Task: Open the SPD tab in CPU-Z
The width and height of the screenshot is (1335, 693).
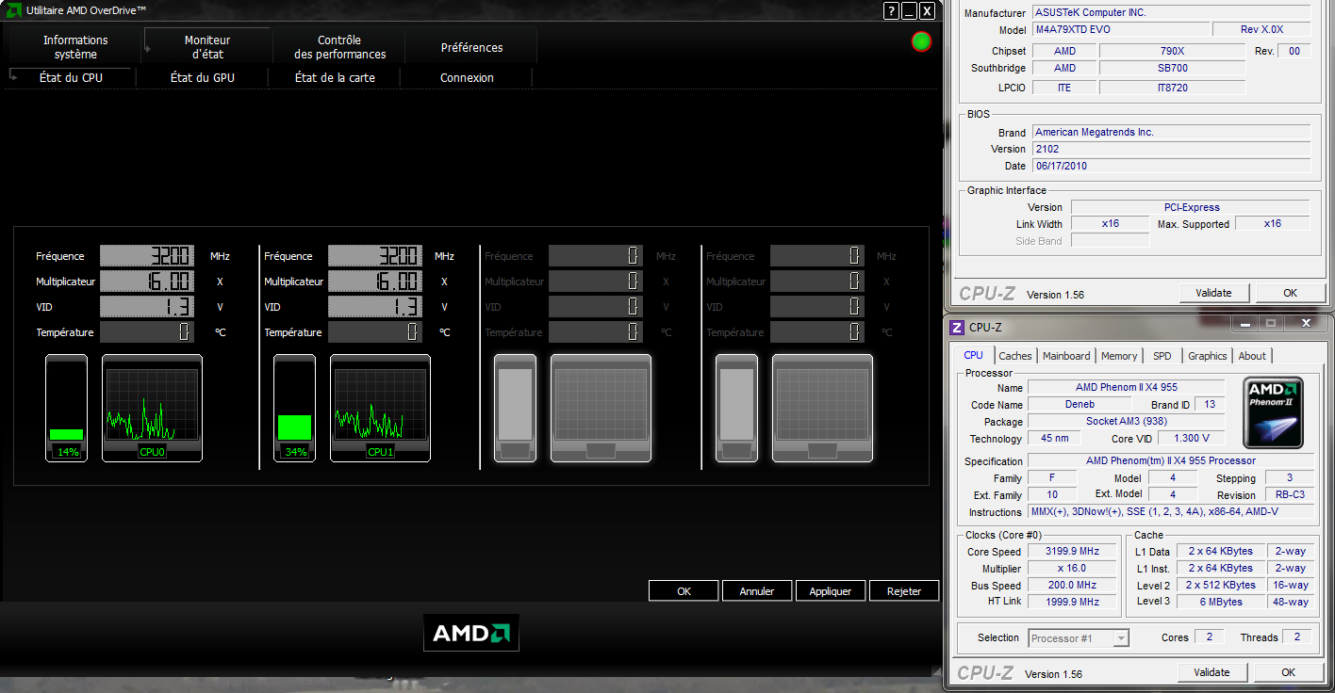Action: 1162,356
